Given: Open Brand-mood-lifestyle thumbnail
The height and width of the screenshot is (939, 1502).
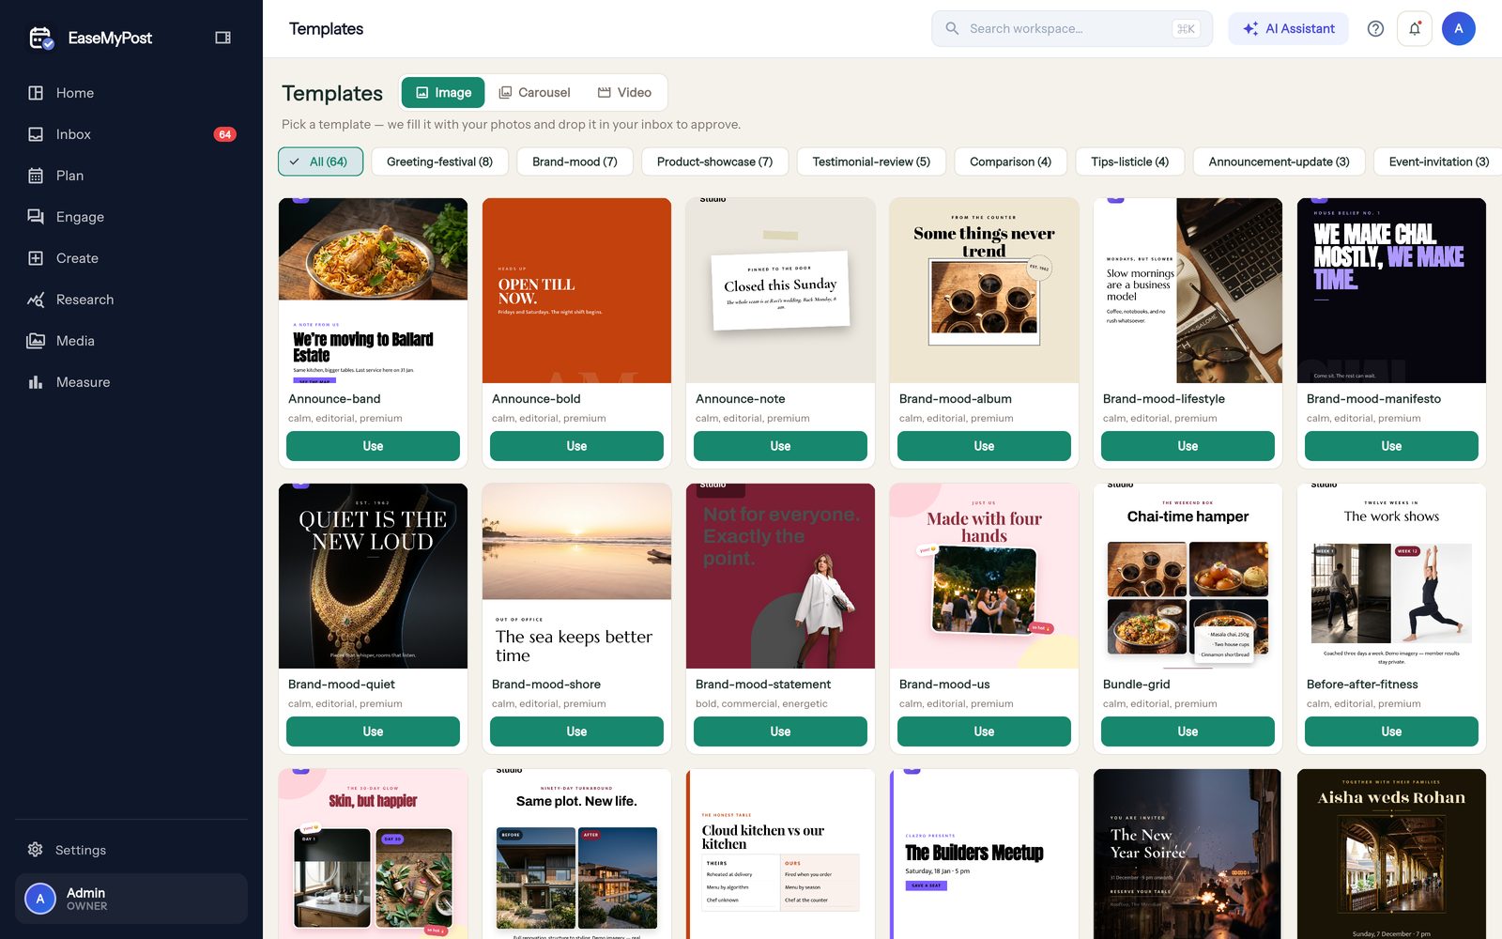Looking at the screenshot, I should 1188,290.
